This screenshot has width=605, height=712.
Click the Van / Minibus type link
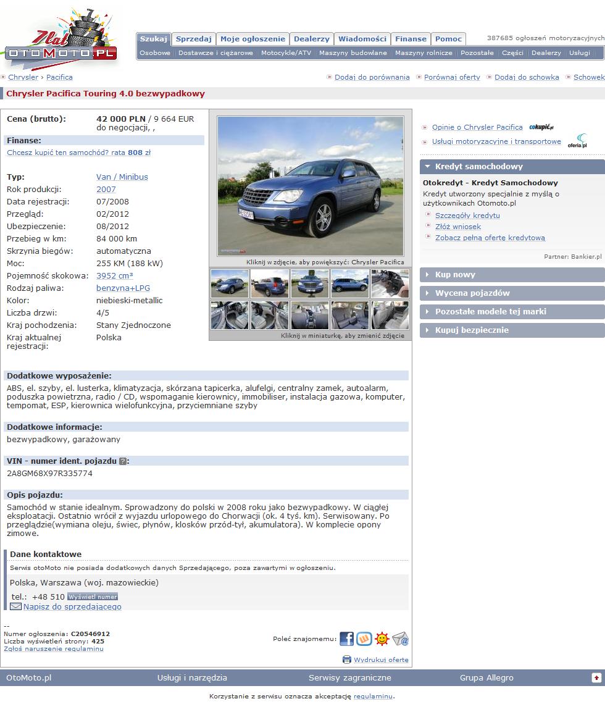coord(122,177)
